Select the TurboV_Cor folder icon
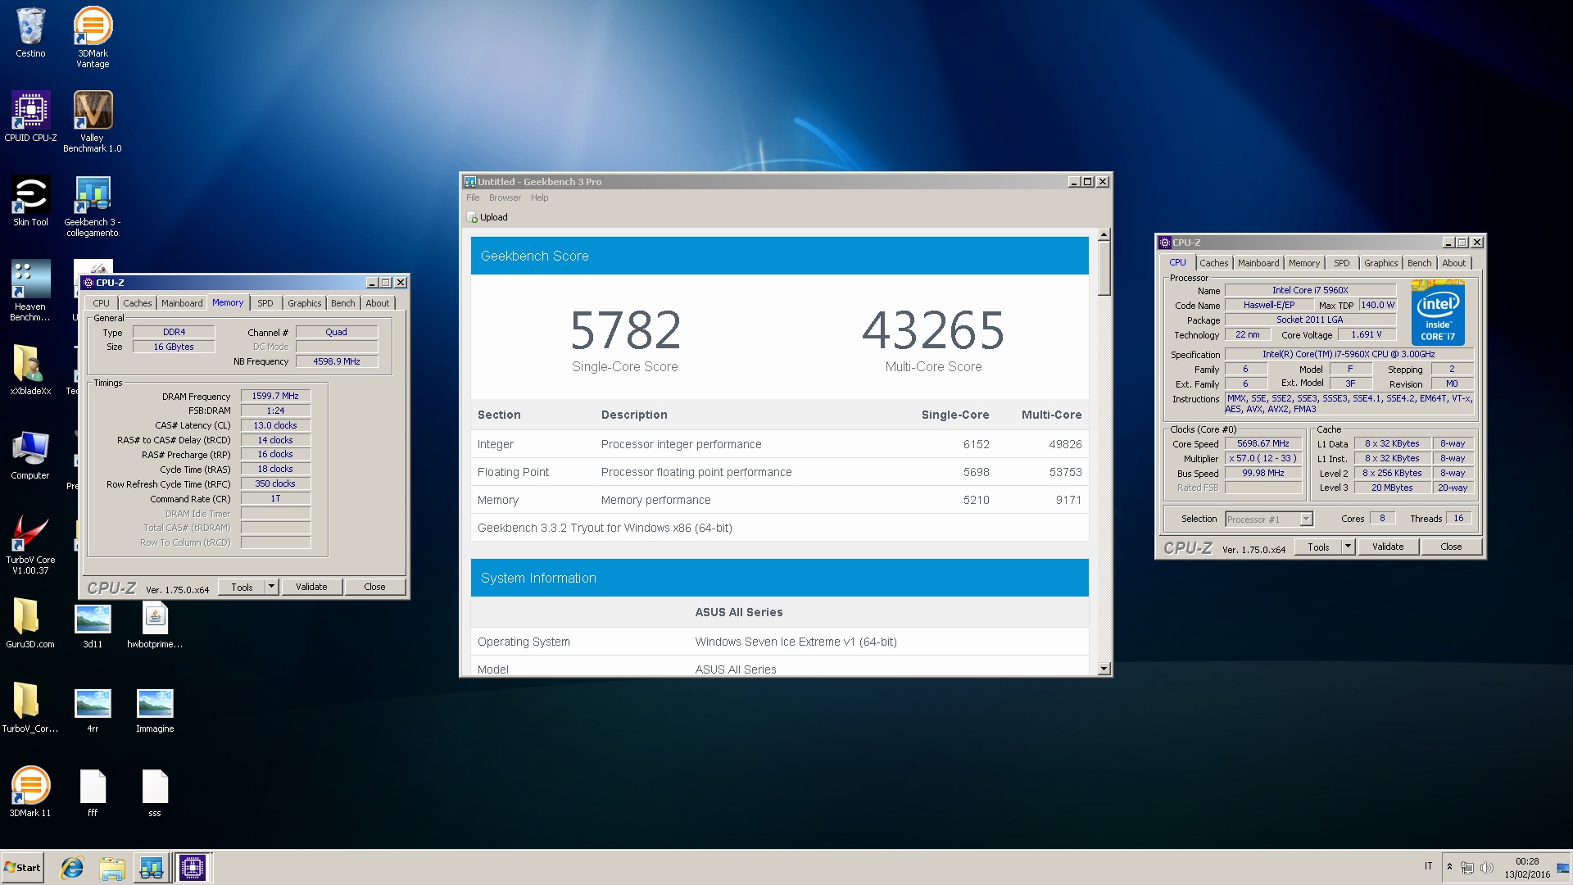This screenshot has width=1573, height=885. coord(30,708)
